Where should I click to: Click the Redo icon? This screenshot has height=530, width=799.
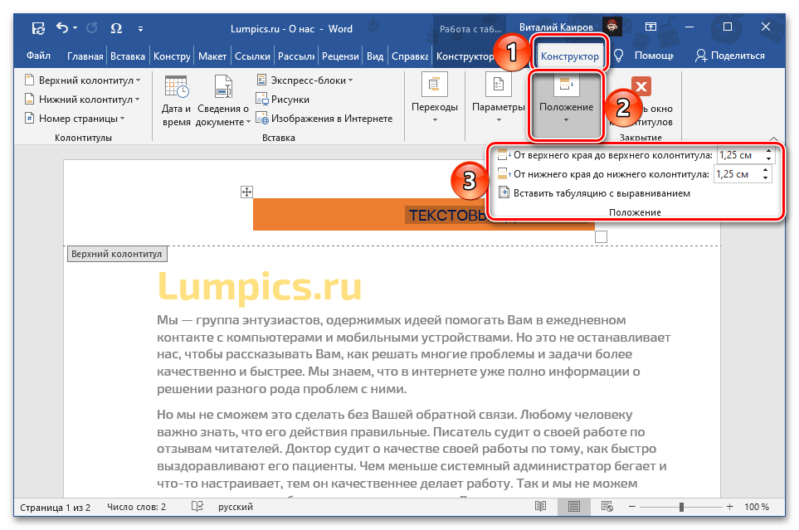(92, 28)
